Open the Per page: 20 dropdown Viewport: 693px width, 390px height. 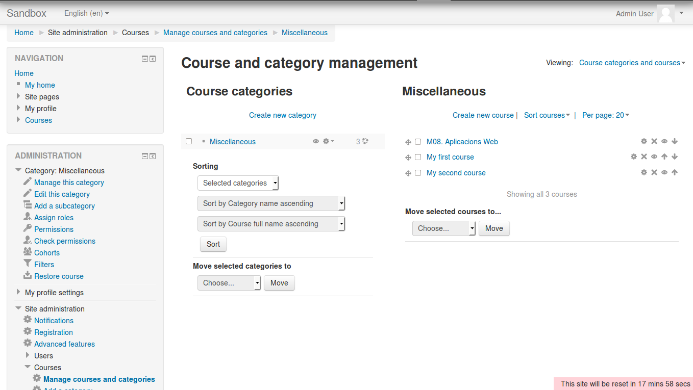(x=606, y=115)
